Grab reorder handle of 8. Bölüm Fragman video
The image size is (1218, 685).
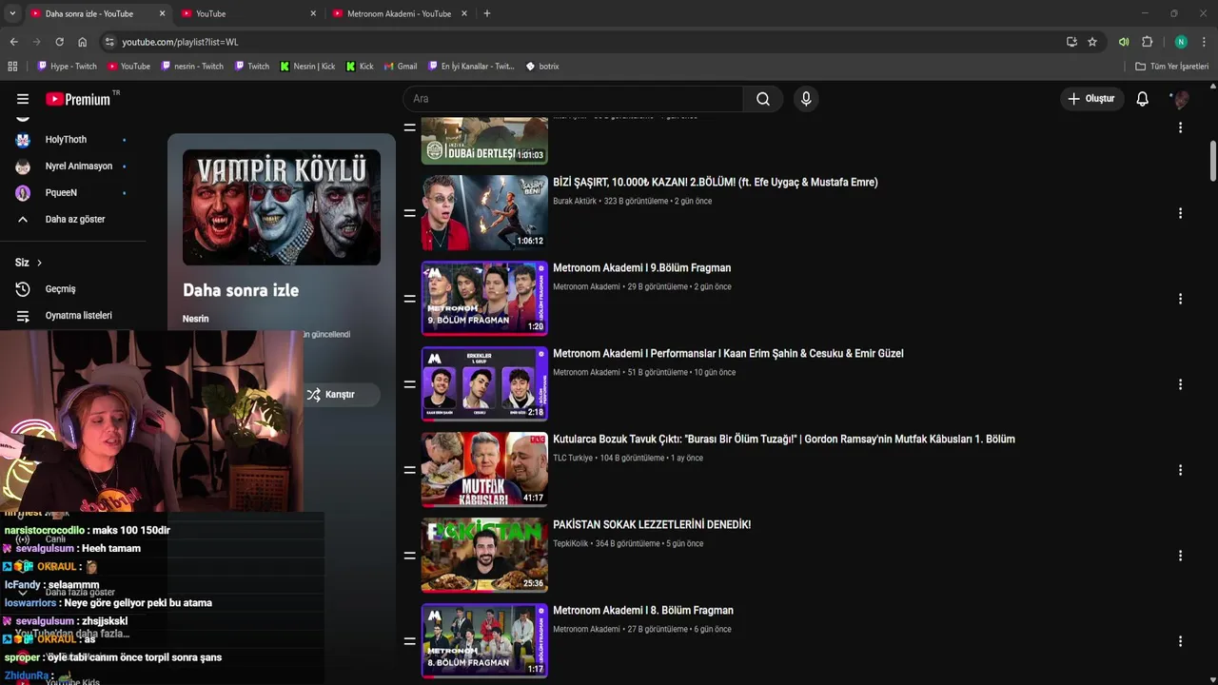(x=409, y=641)
